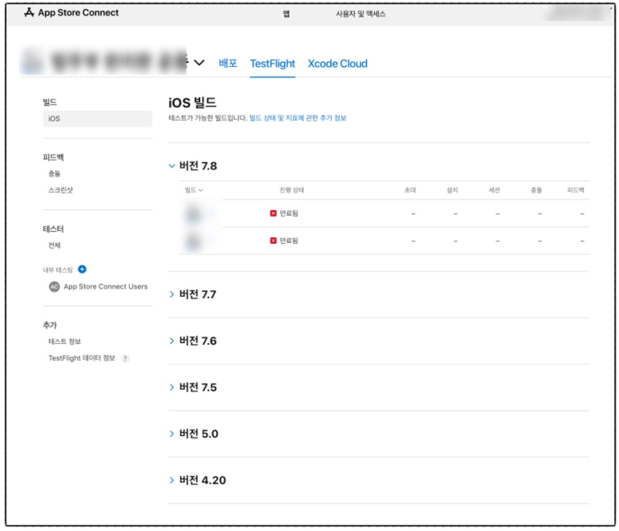Open the 빌드 상태 및 지표에 관한 추가 정보 link

pyautogui.click(x=298, y=118)
